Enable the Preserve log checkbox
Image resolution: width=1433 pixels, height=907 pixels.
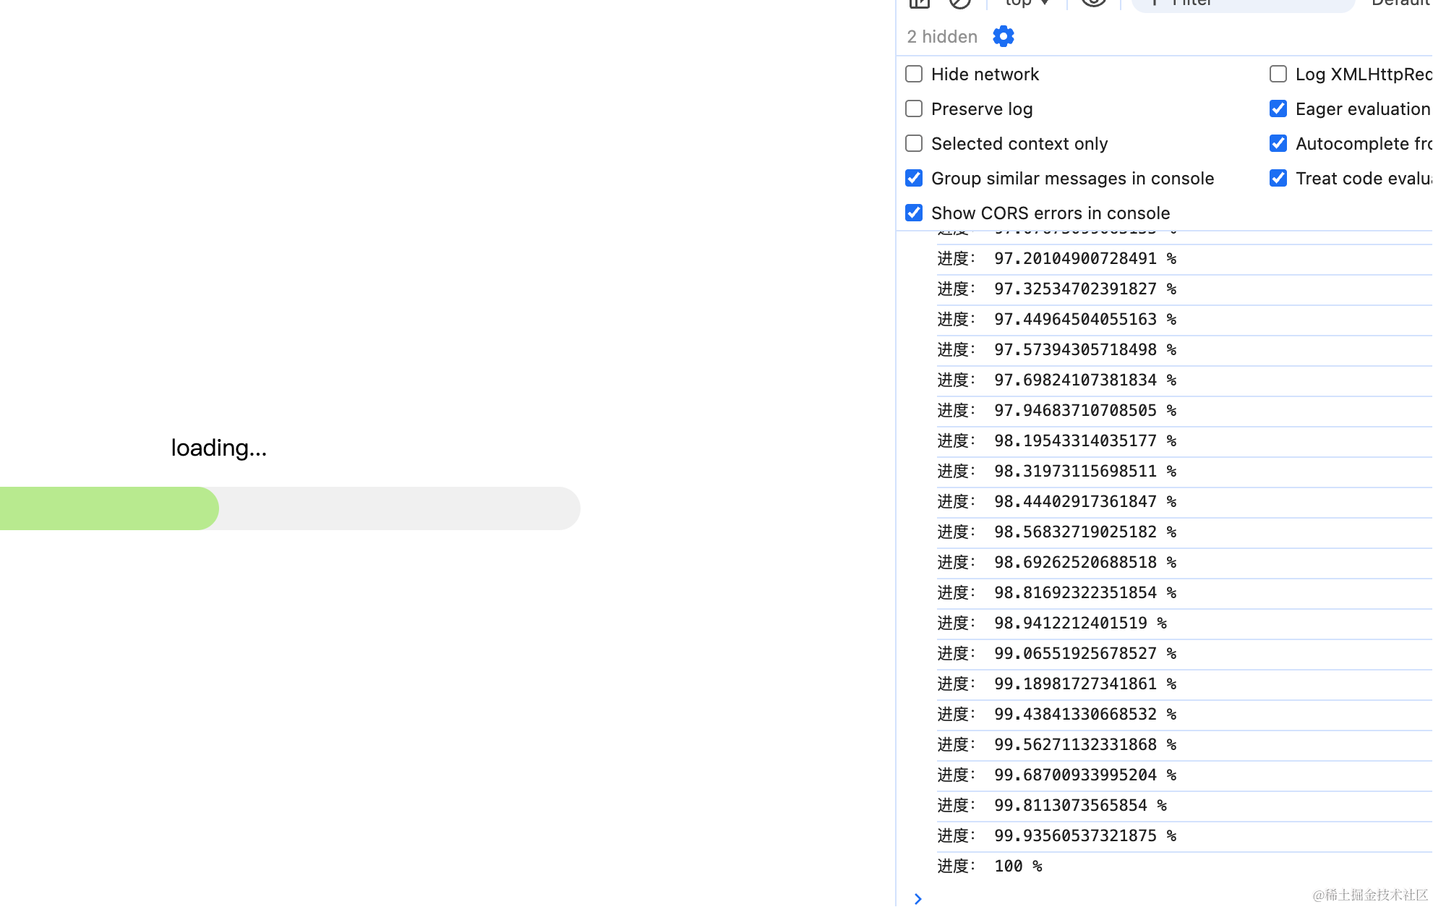(914, 108)
